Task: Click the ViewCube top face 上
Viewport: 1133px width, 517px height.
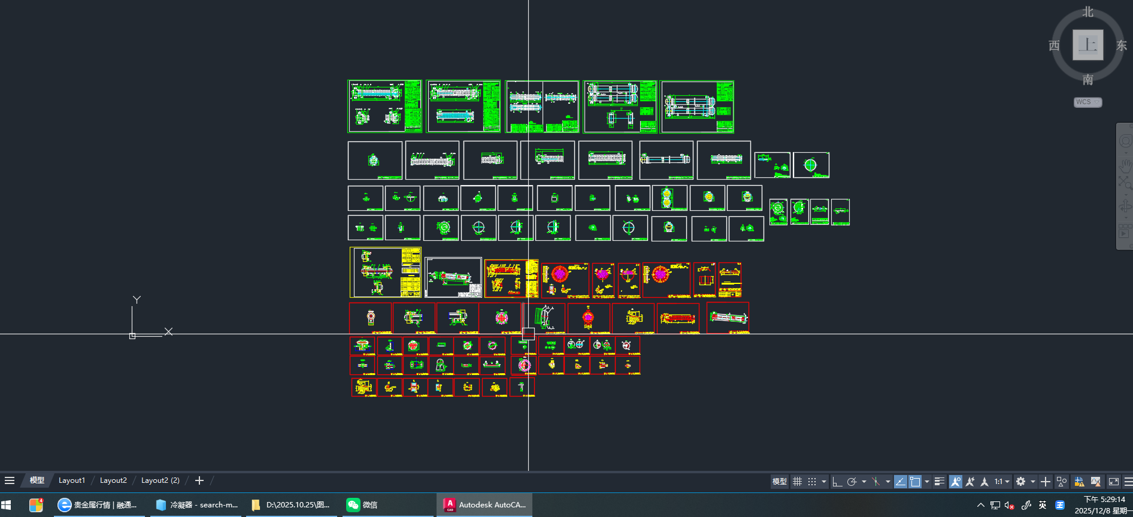Action: pos(1088,44)
